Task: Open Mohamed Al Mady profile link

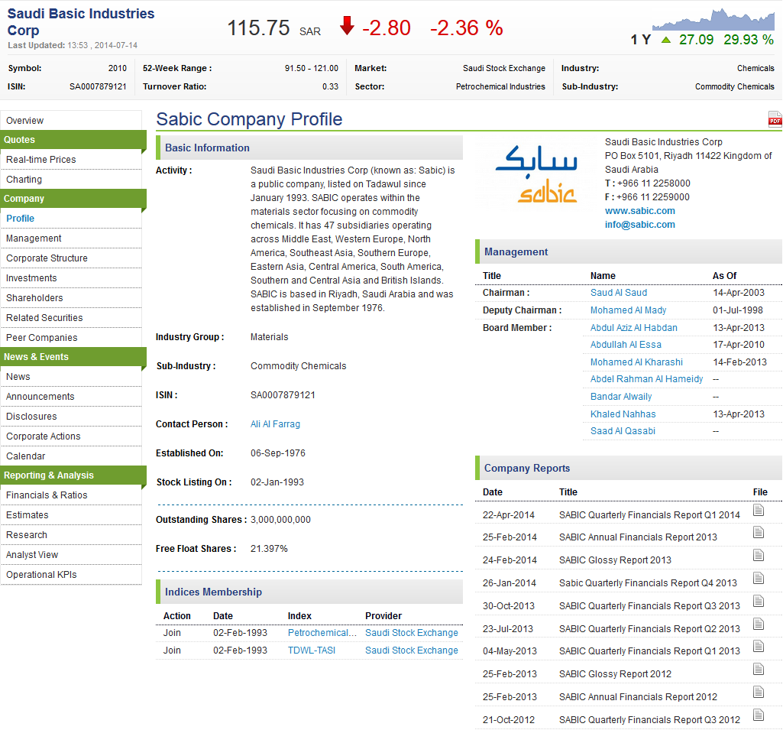Action: click(628, 310)
